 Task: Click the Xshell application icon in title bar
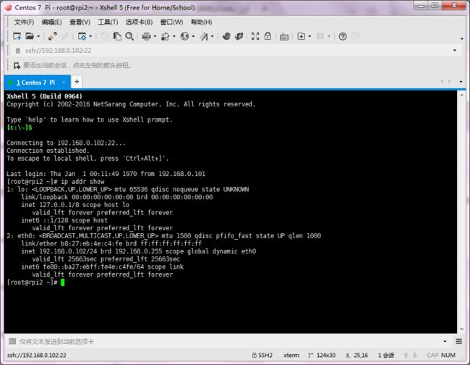click(x=9, y=7)
